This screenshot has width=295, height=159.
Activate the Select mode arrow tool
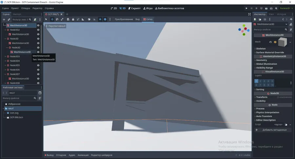46,19
